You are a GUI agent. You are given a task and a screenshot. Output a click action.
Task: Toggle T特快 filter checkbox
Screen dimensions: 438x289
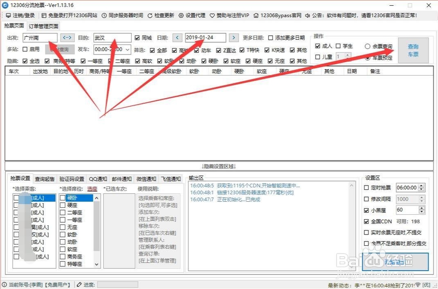[242, 50]
